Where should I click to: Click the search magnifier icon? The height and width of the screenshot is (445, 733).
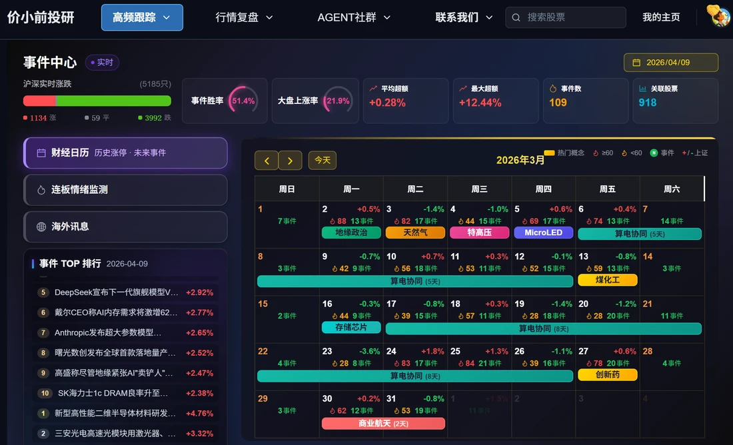pyautogui.click(x=516, y=17)
